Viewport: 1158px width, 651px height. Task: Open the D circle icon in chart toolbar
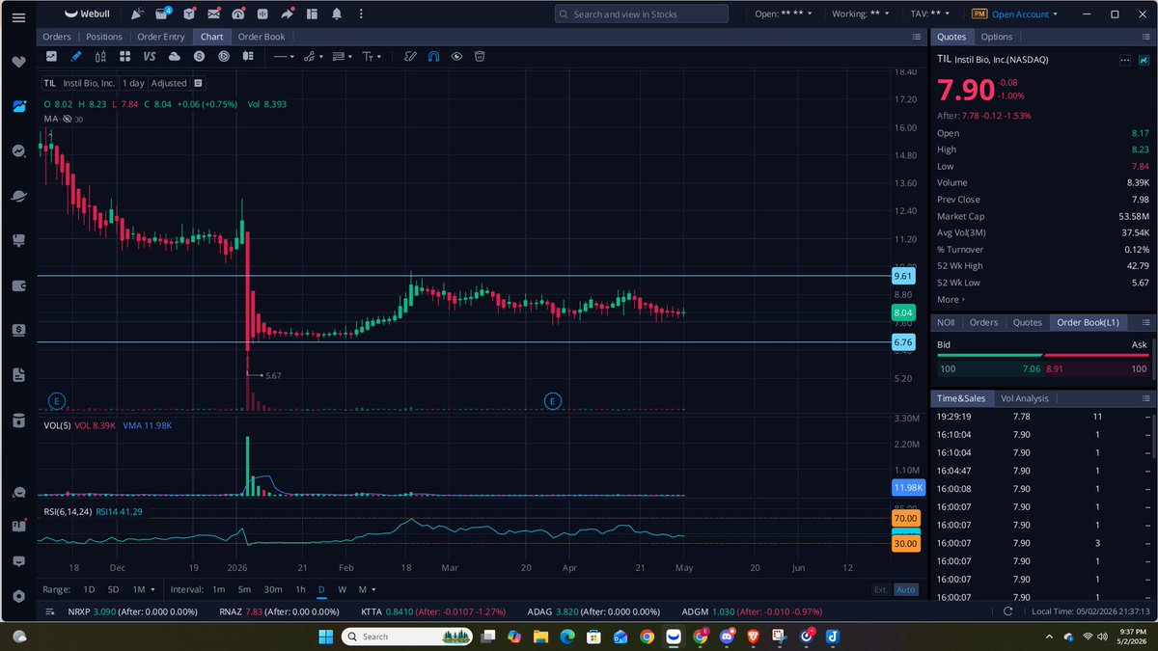coord(224,57)
